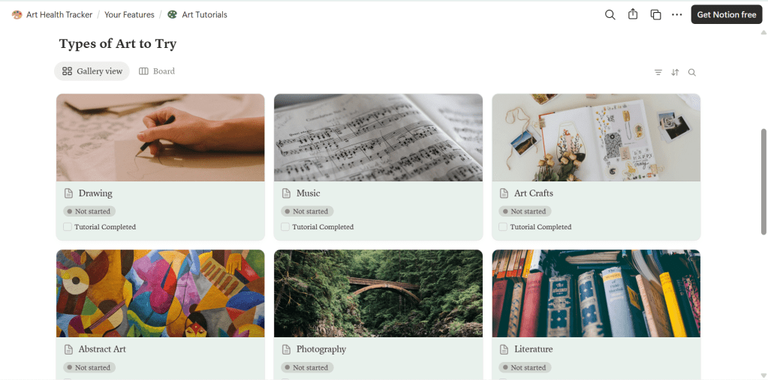Go to Your Features breadcrumb link
This screenshot has height=380, width=768.
click(129, 15)
